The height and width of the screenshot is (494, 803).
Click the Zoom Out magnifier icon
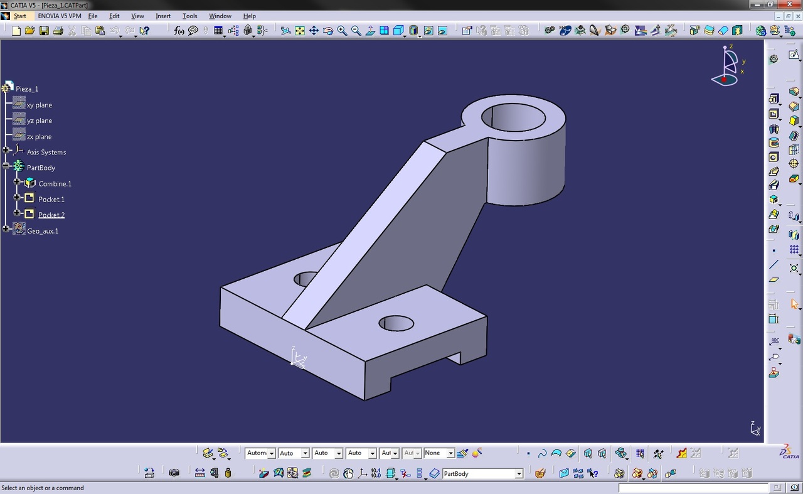click(356, 30)
